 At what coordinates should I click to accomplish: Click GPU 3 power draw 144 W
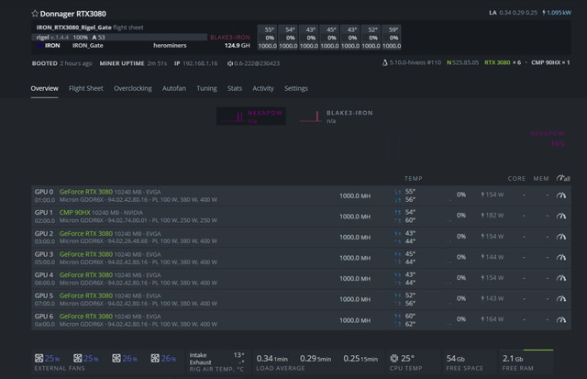click(493, 257)
